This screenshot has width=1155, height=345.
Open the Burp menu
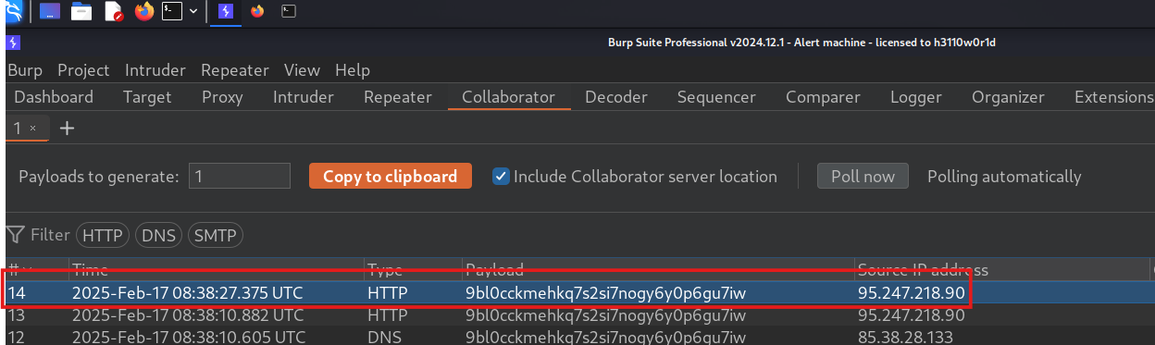(x=25, y=70)
